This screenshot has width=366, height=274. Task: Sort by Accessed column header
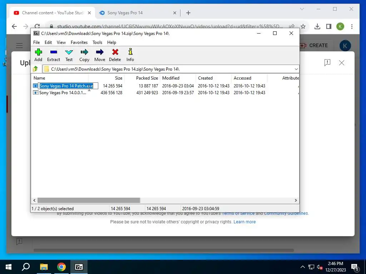pos(249,78)
